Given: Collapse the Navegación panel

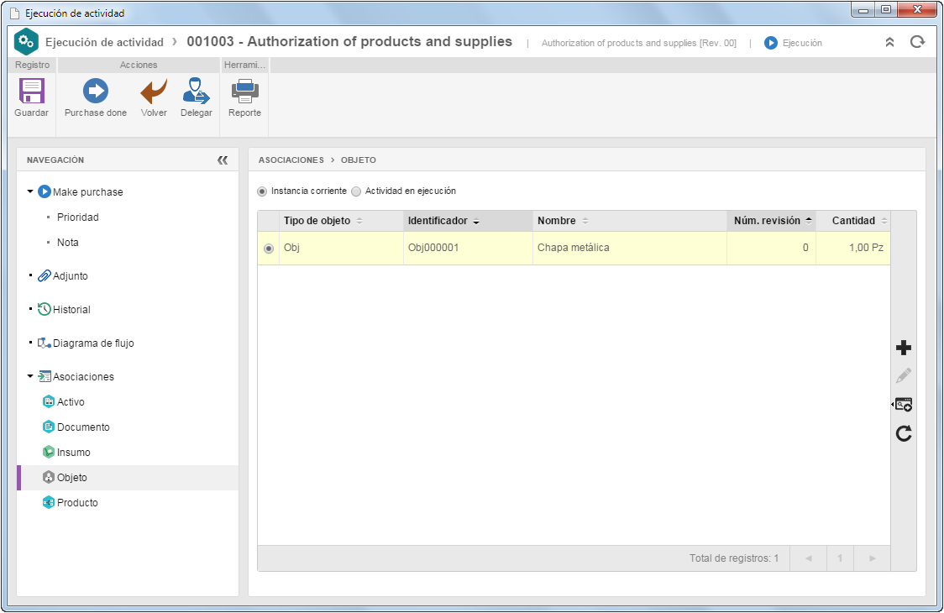Looking at the screenshot, I should tap(223, 160).
